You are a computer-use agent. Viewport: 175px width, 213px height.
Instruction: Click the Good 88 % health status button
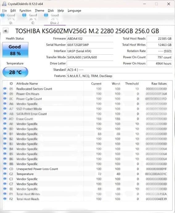coord(15,50)
